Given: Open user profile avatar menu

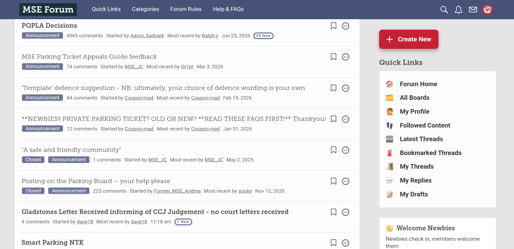Looking at the screenshot, I should [487, 10].
